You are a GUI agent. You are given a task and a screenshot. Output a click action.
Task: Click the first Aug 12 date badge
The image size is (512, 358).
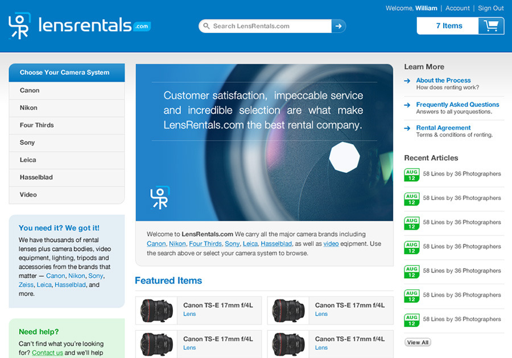[x=412, y=175]
